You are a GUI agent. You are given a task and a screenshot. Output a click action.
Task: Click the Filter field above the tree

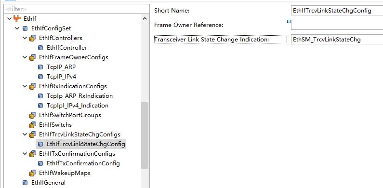pyautogui.click(x=77, y=9)
